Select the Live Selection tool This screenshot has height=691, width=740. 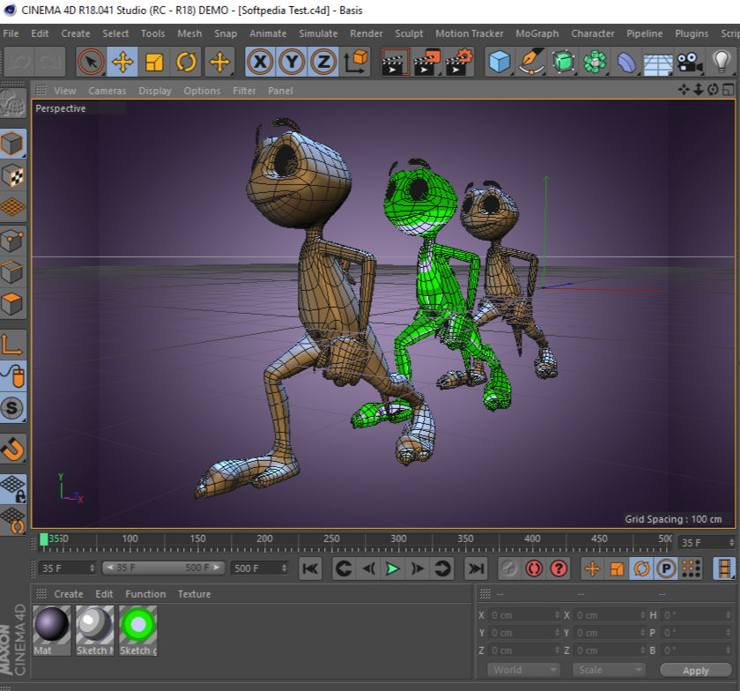91,62
